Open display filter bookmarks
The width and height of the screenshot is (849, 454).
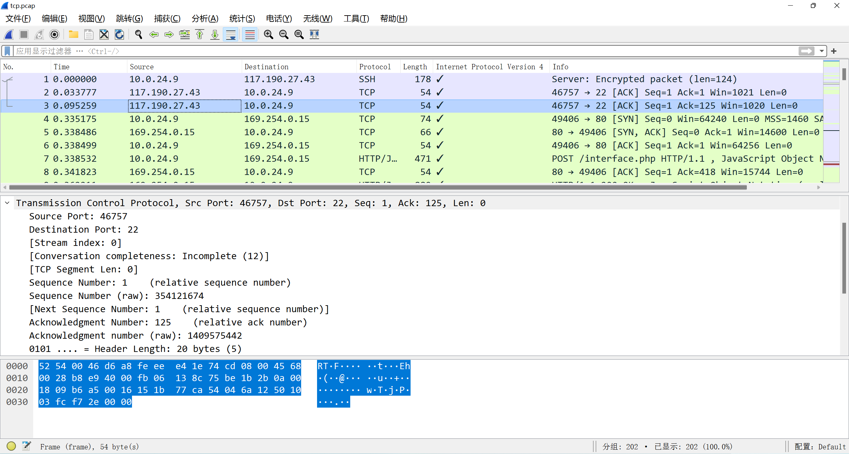7,51
